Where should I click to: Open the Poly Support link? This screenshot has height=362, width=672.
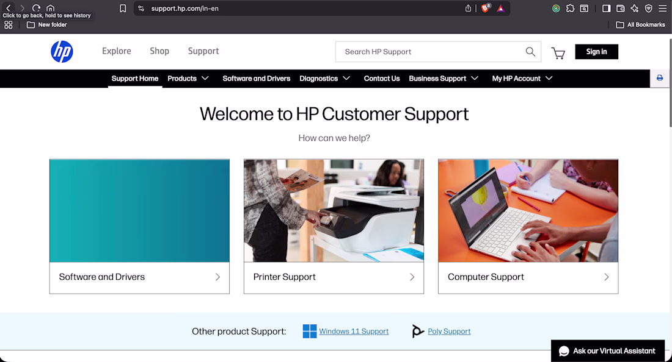pos(449,332)
